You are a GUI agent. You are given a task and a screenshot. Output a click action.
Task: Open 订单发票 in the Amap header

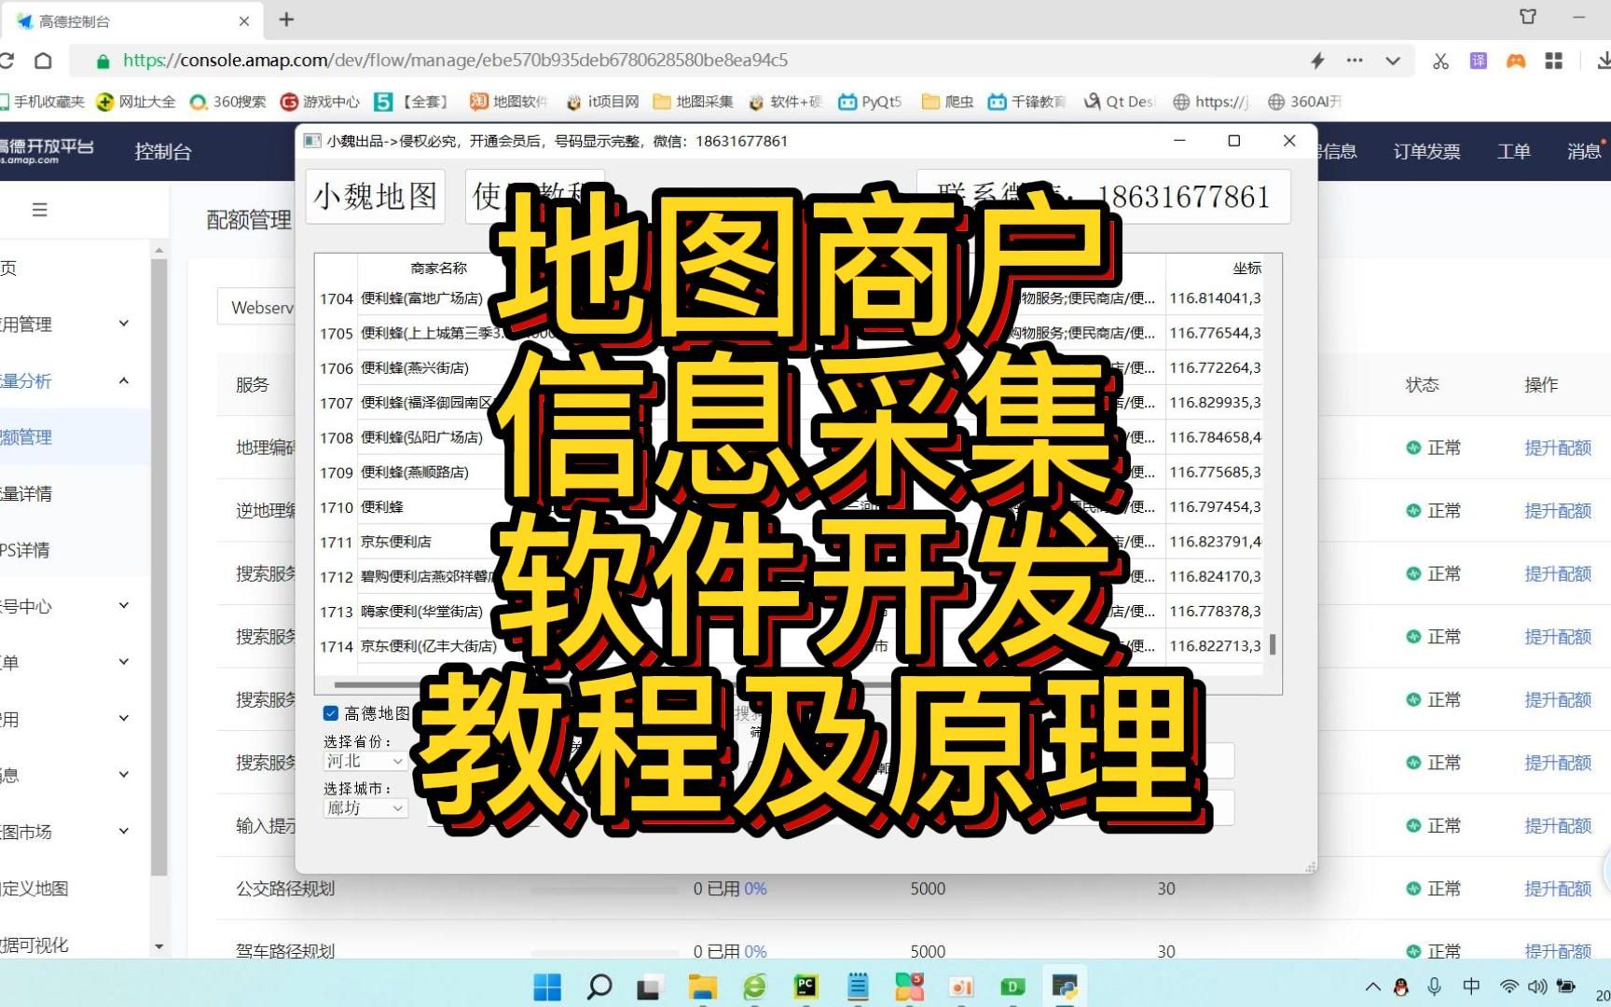click(1426, 151)
